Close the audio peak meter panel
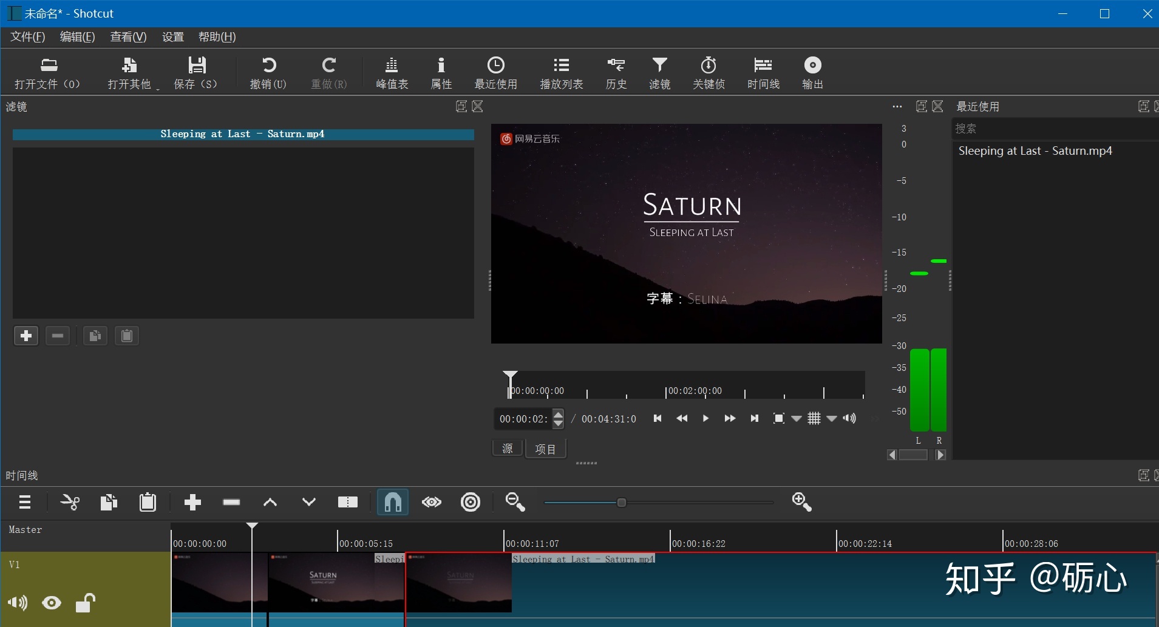 (938, 106)
